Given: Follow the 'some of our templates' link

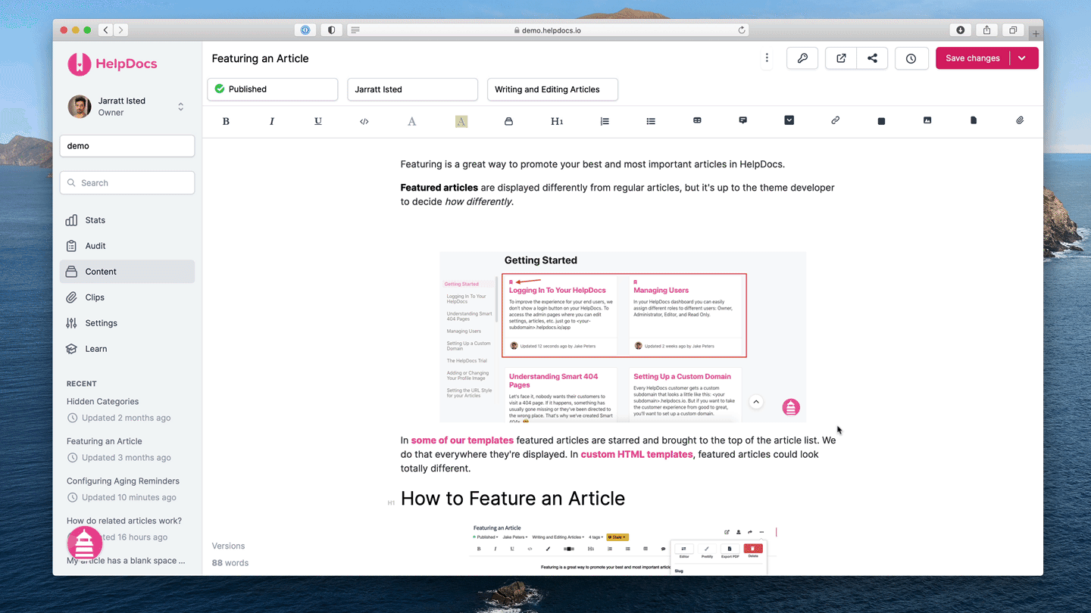Looking at the screenshot, I should (x=462, y=440).
